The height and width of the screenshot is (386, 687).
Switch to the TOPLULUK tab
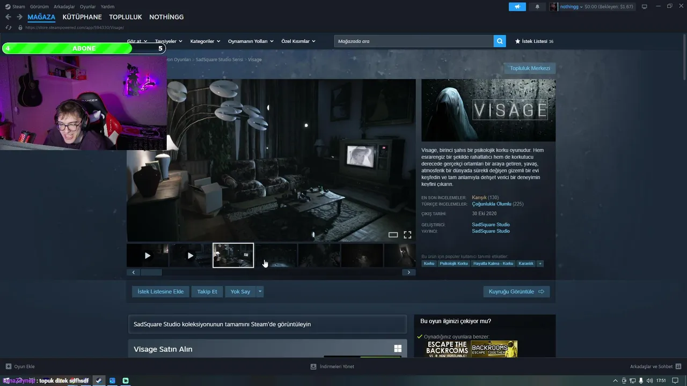[x=126, y=17]
